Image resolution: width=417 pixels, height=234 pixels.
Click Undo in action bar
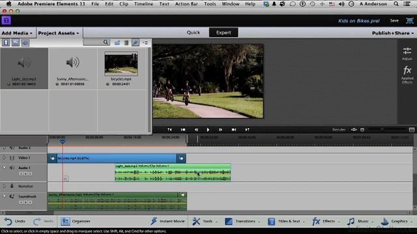tap(15, 221)
